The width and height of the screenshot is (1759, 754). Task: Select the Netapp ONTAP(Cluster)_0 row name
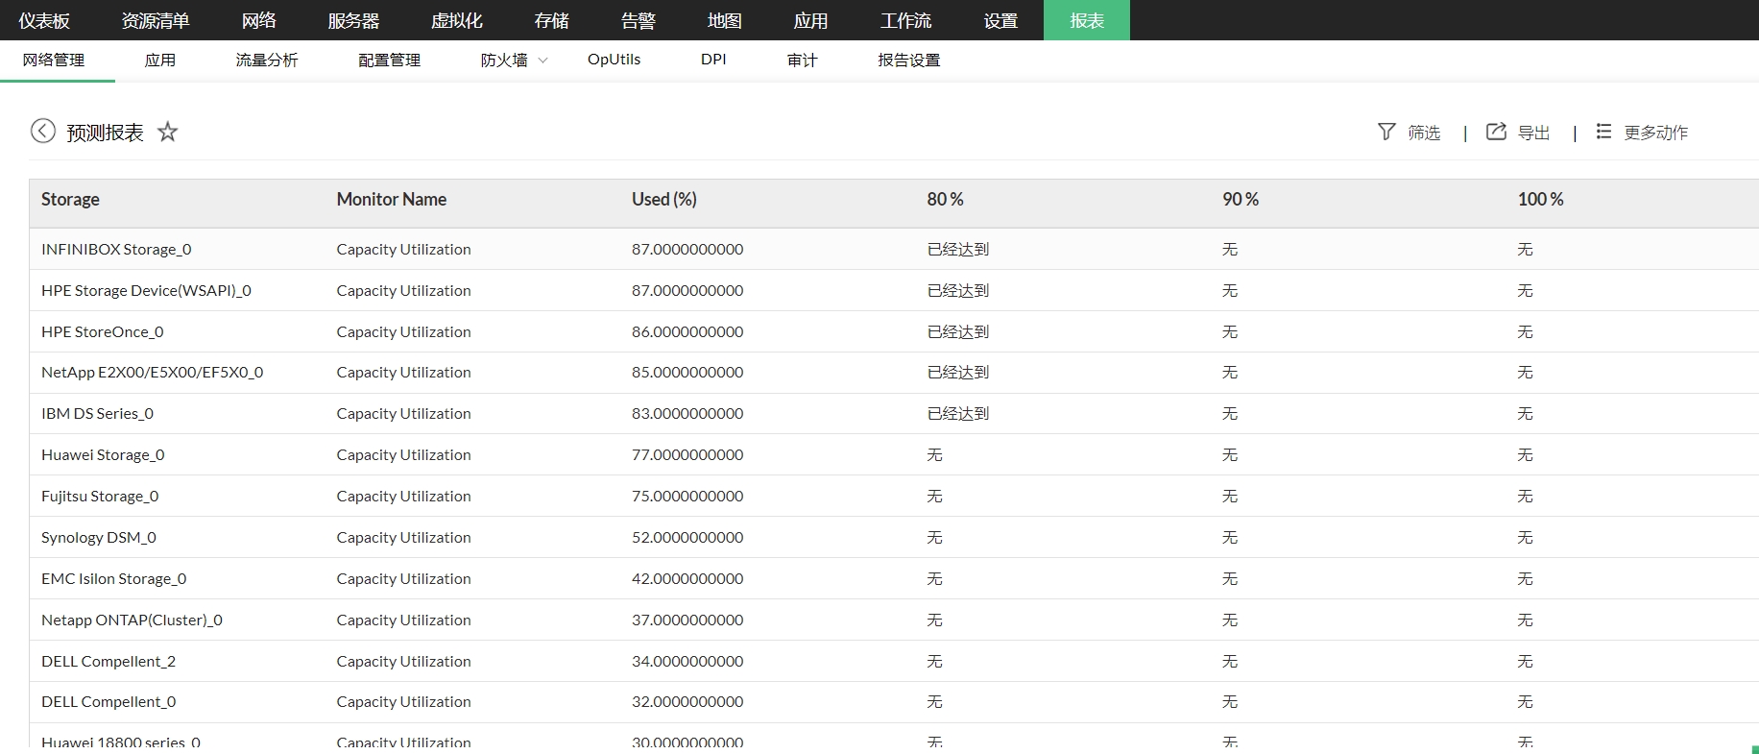132,620
